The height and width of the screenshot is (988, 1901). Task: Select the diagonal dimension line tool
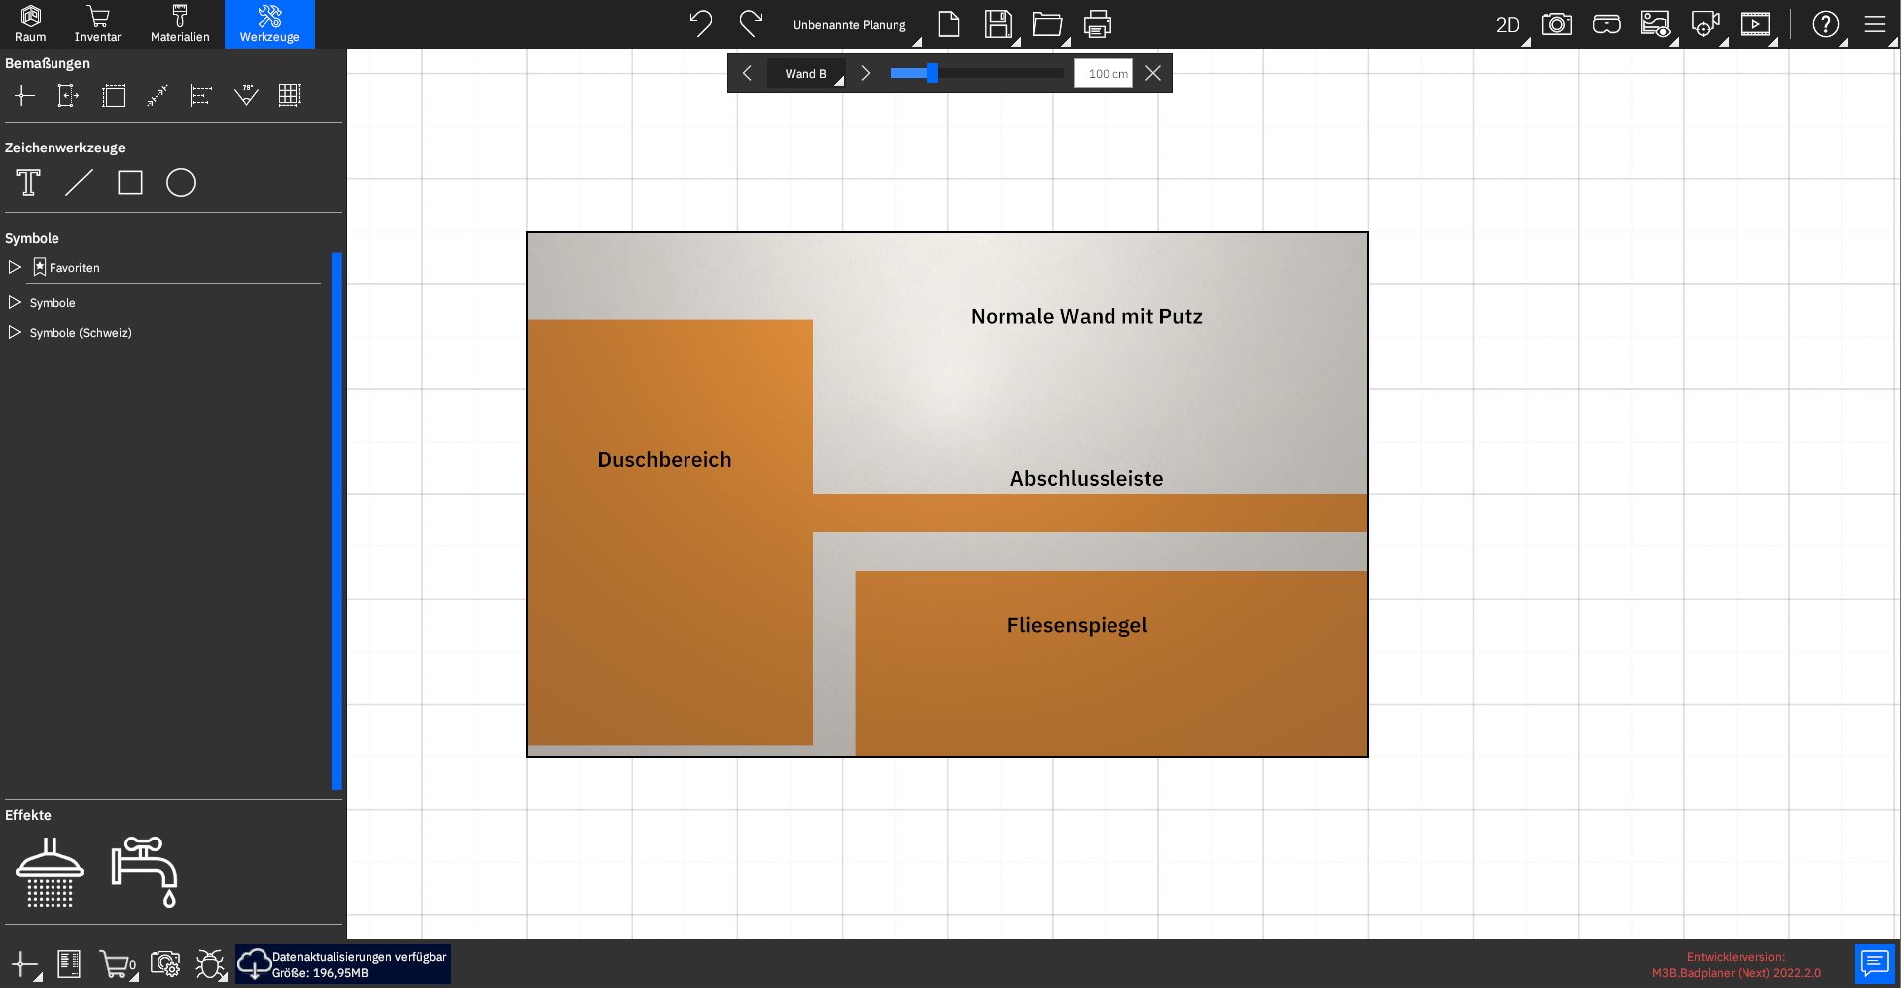[x=158, y=96]
